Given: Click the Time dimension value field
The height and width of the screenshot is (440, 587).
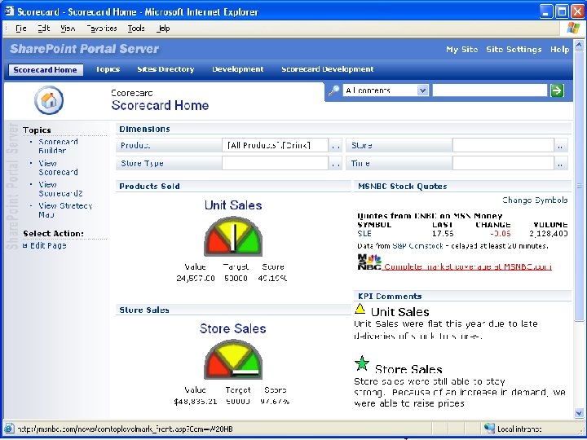Looking at the screenshot, I should pos(503,163).
